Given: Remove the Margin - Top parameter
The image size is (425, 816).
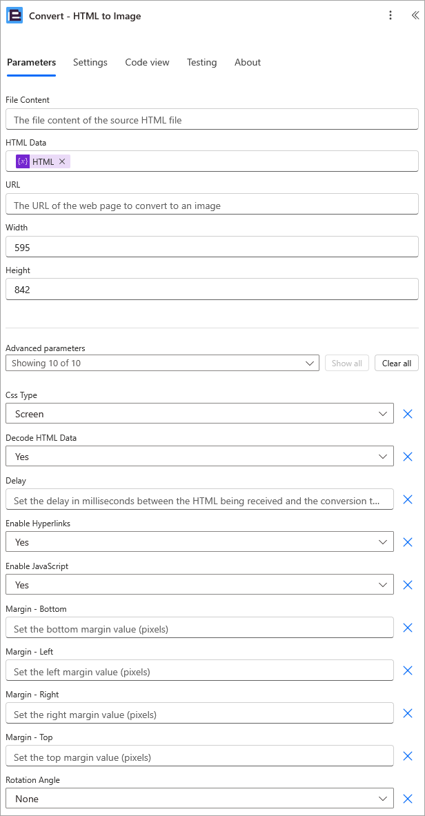Looking at the screenshot, I should tap(408, 755).
